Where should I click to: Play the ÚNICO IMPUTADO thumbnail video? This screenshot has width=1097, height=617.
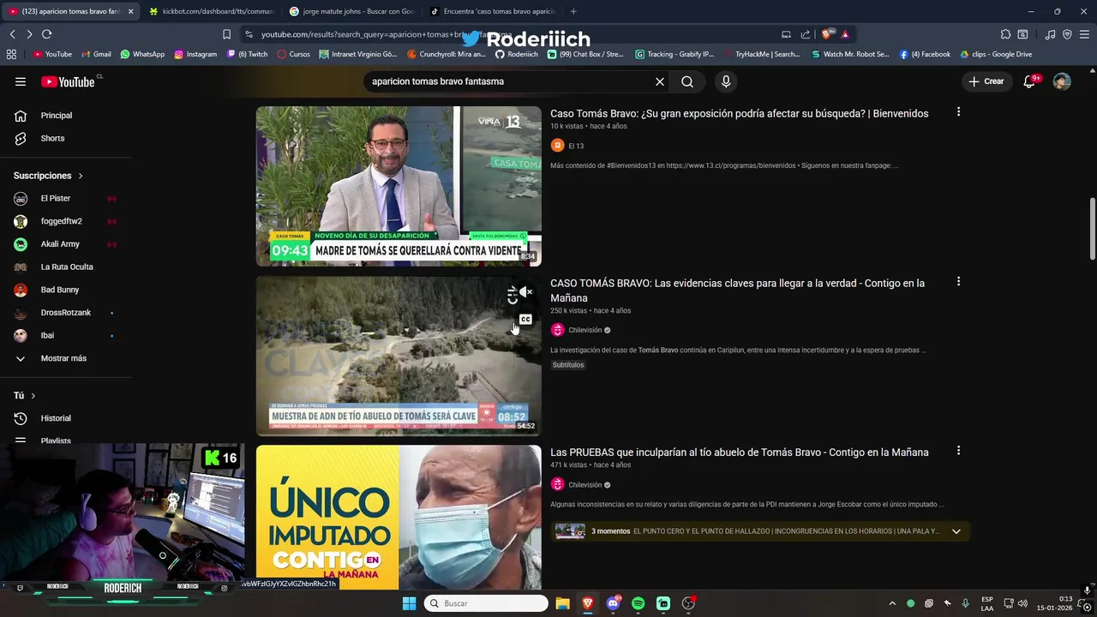399,517
